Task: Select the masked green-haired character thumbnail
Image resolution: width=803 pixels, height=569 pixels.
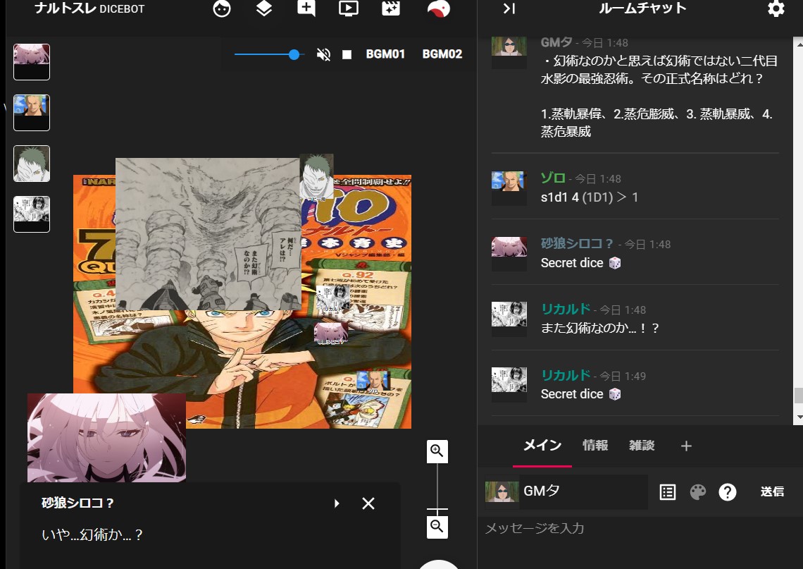Action: [32, 164]
